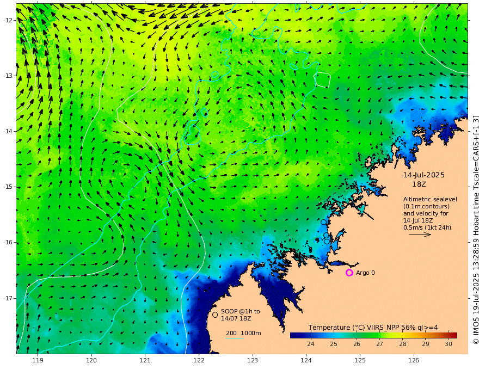This screenshot has width=479, height=370.
Task: Select the "Argo 0" label text
Action: coord(365,273)
